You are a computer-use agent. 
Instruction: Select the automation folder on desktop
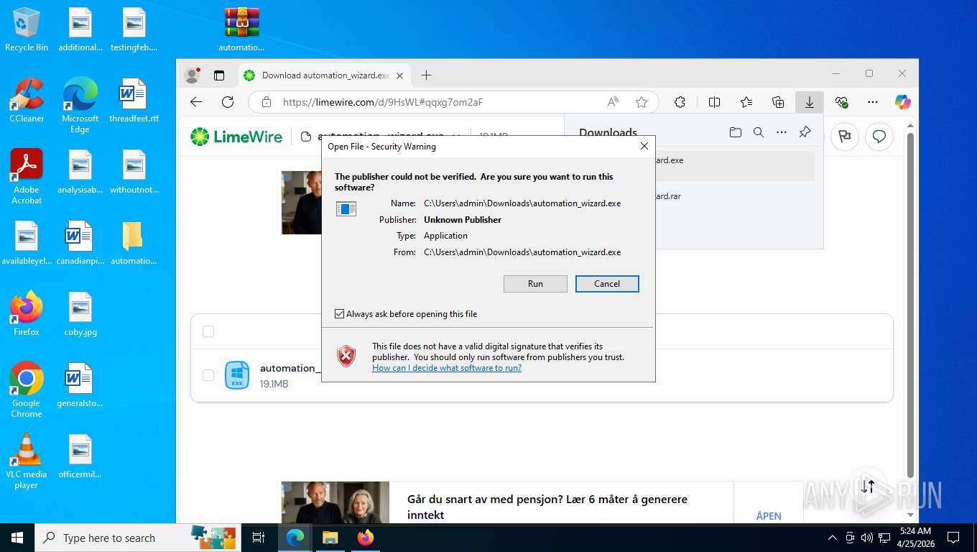click(134, 243)
